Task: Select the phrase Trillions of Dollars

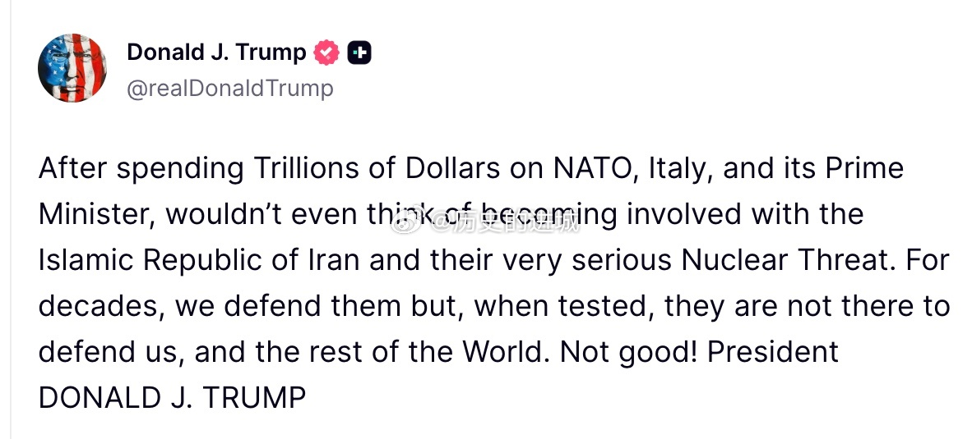Action: [376, 169]
